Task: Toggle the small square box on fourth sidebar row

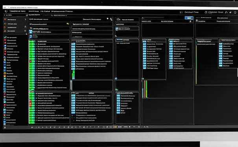Action: pos(25,31)
